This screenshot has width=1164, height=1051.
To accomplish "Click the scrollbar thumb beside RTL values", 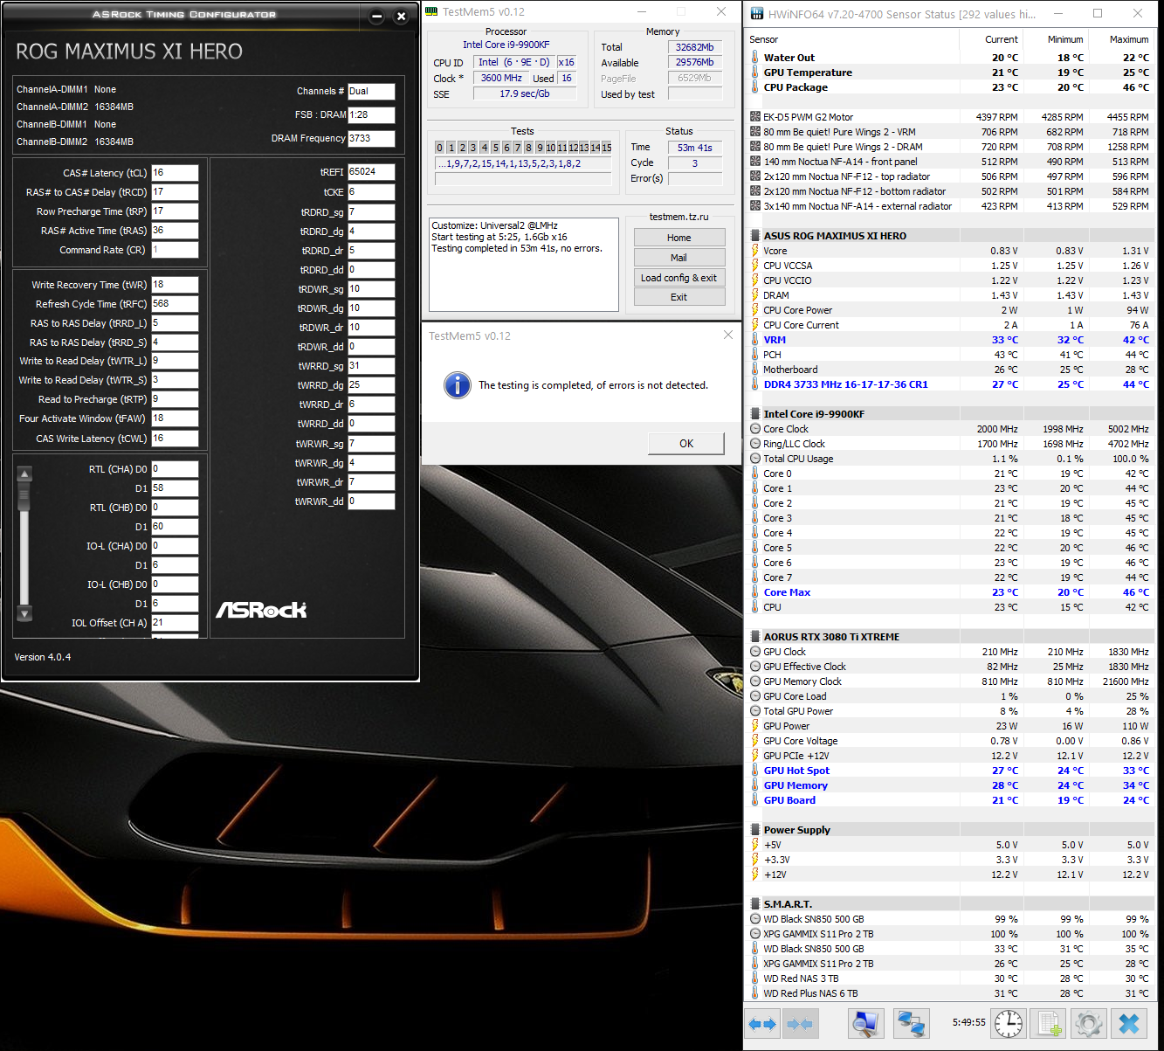I will (x=24, y=496).
